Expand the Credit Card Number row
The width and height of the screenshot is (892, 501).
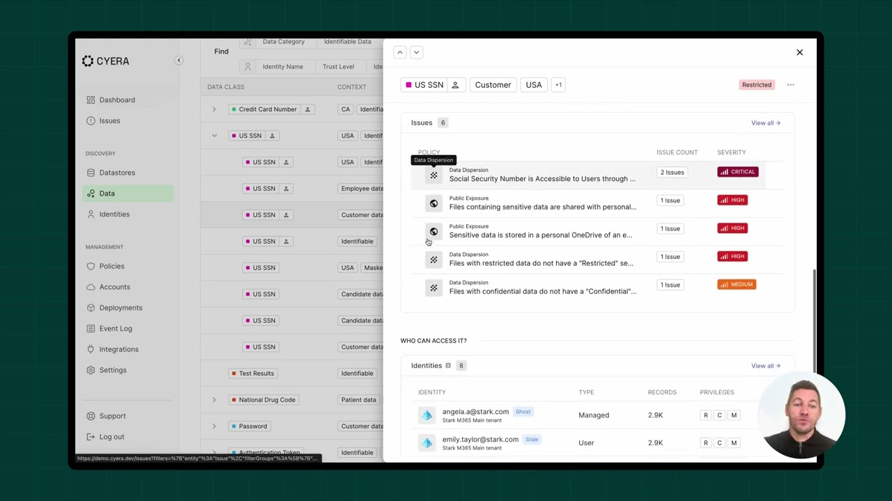pyautogui.click(x=214, y=109)
